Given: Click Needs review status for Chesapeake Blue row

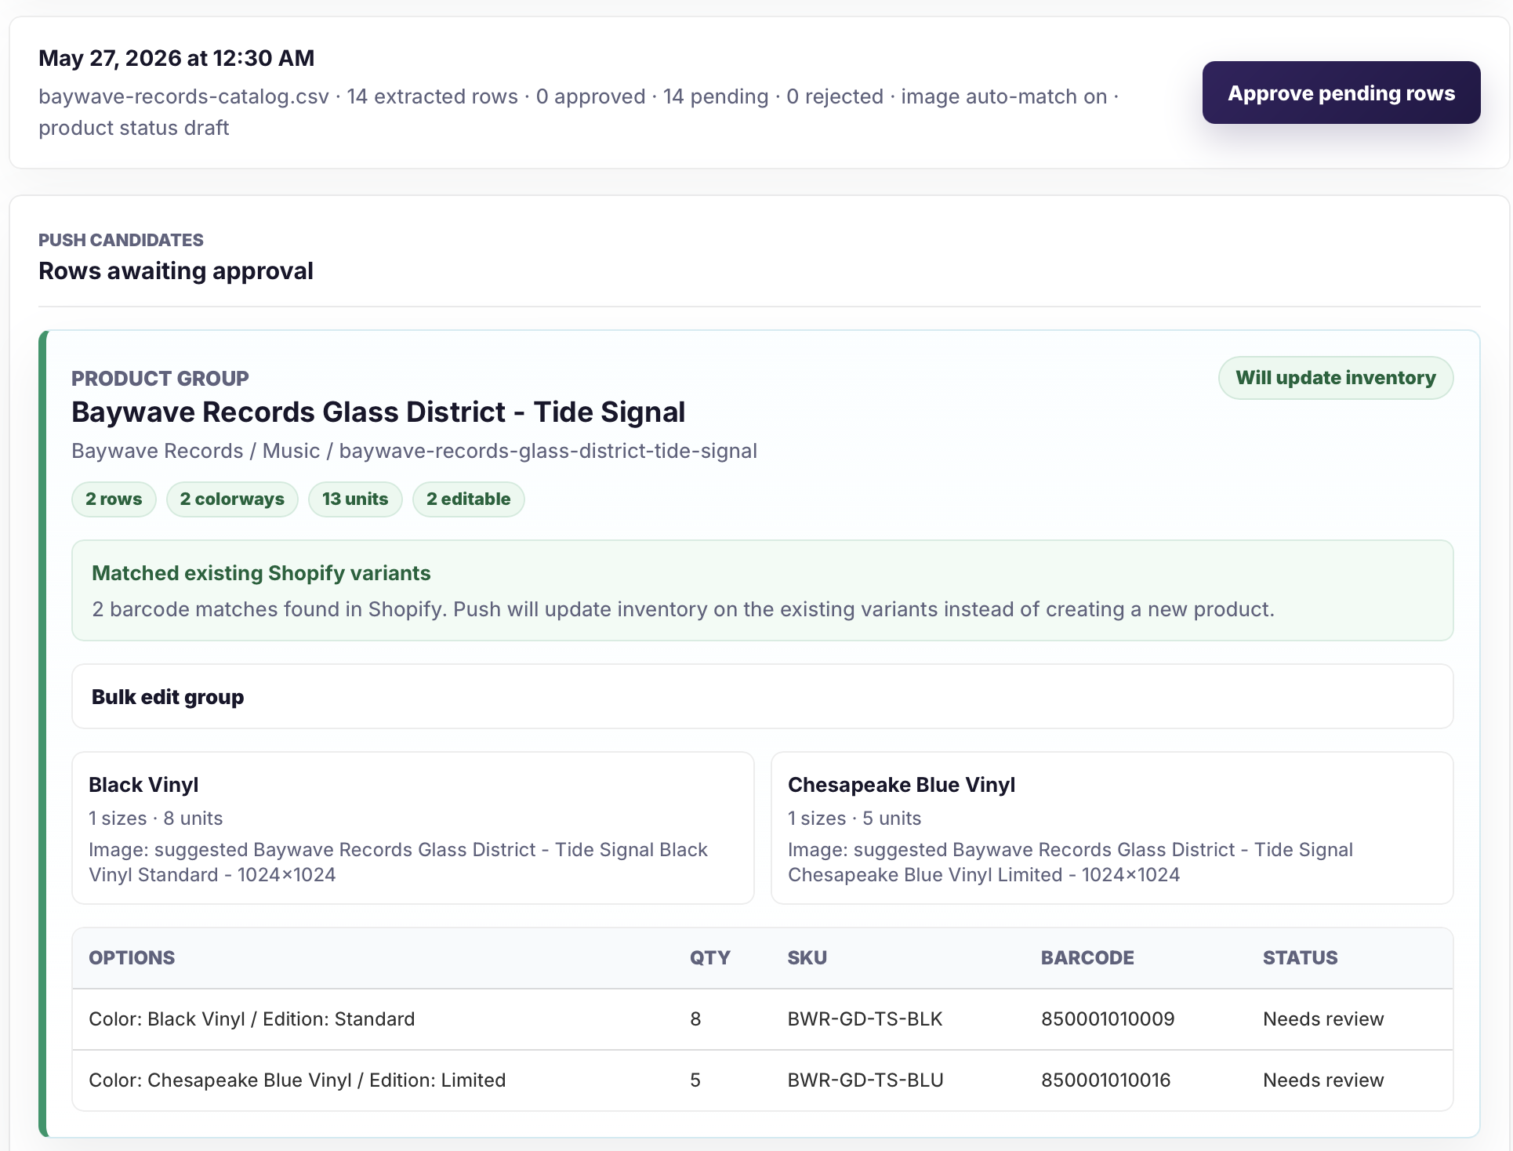Looking at the screenshot, I should click(1323, 1080).
